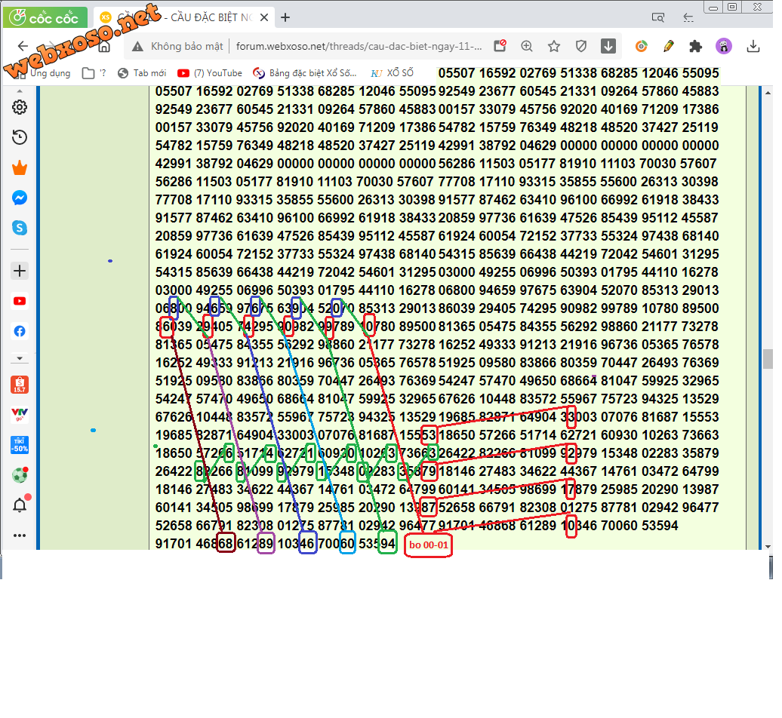Select the CẦU ĐẶC BIỆT browser tab
Viewport: 782px width, 718px height.
coord(183,18)
